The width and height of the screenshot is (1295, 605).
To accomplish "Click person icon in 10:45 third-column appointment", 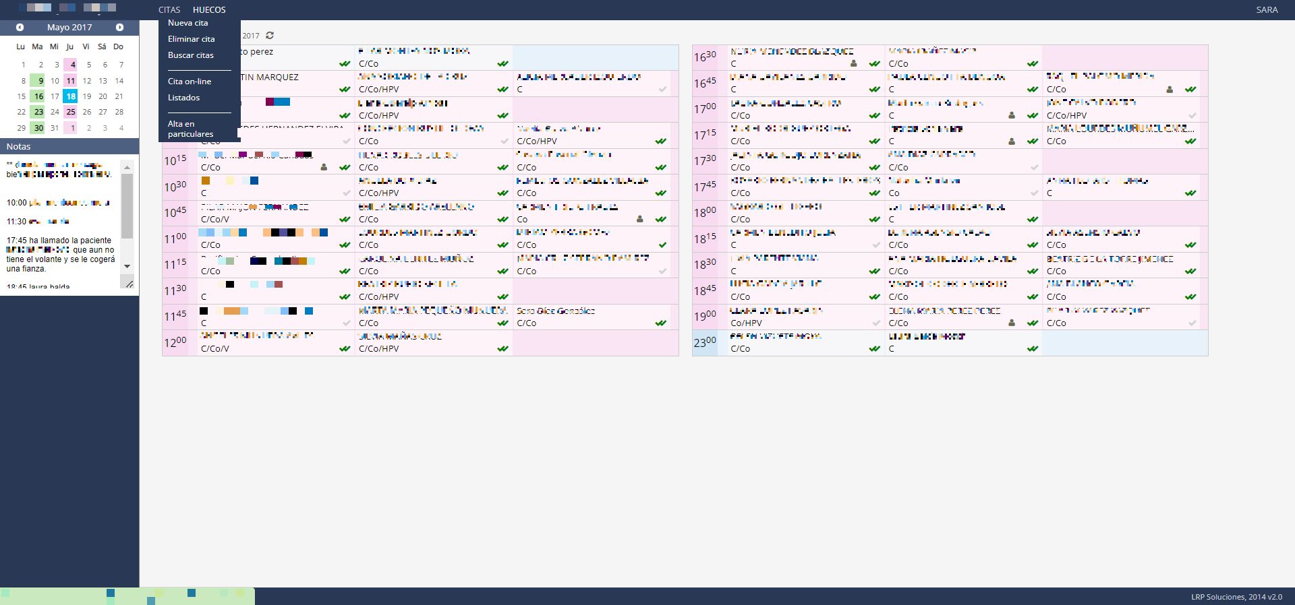I will (639, 219).
